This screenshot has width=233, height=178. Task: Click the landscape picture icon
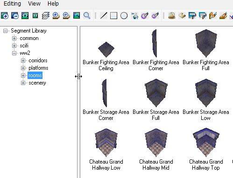tap(77, 15)
